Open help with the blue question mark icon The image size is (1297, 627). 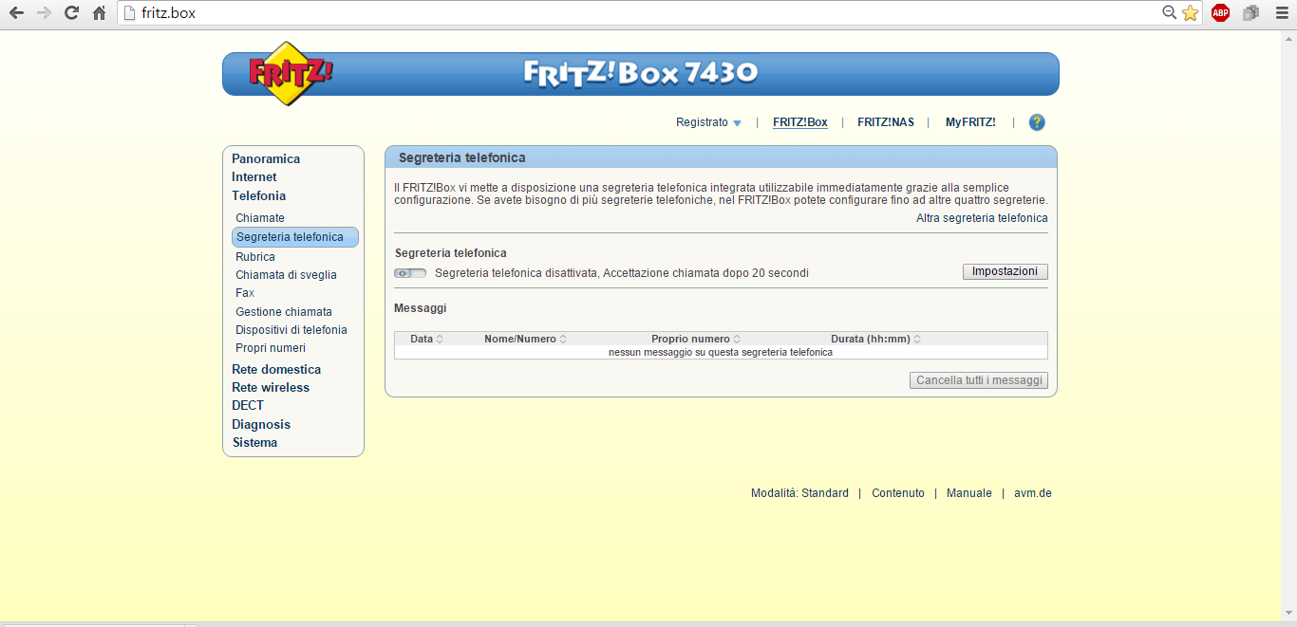tap(1037, 122)
